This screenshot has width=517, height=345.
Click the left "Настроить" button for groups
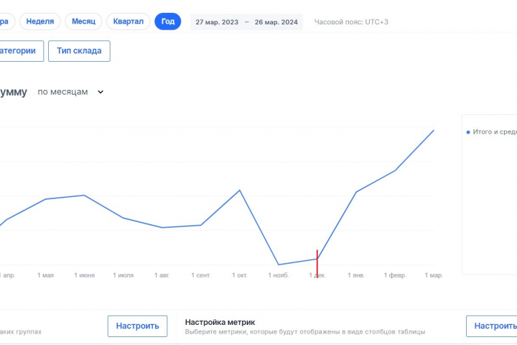pyautogui.click(x=137, y=326)
